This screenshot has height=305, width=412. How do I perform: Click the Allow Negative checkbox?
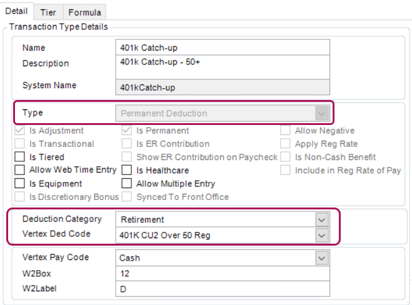pos(284,131)
